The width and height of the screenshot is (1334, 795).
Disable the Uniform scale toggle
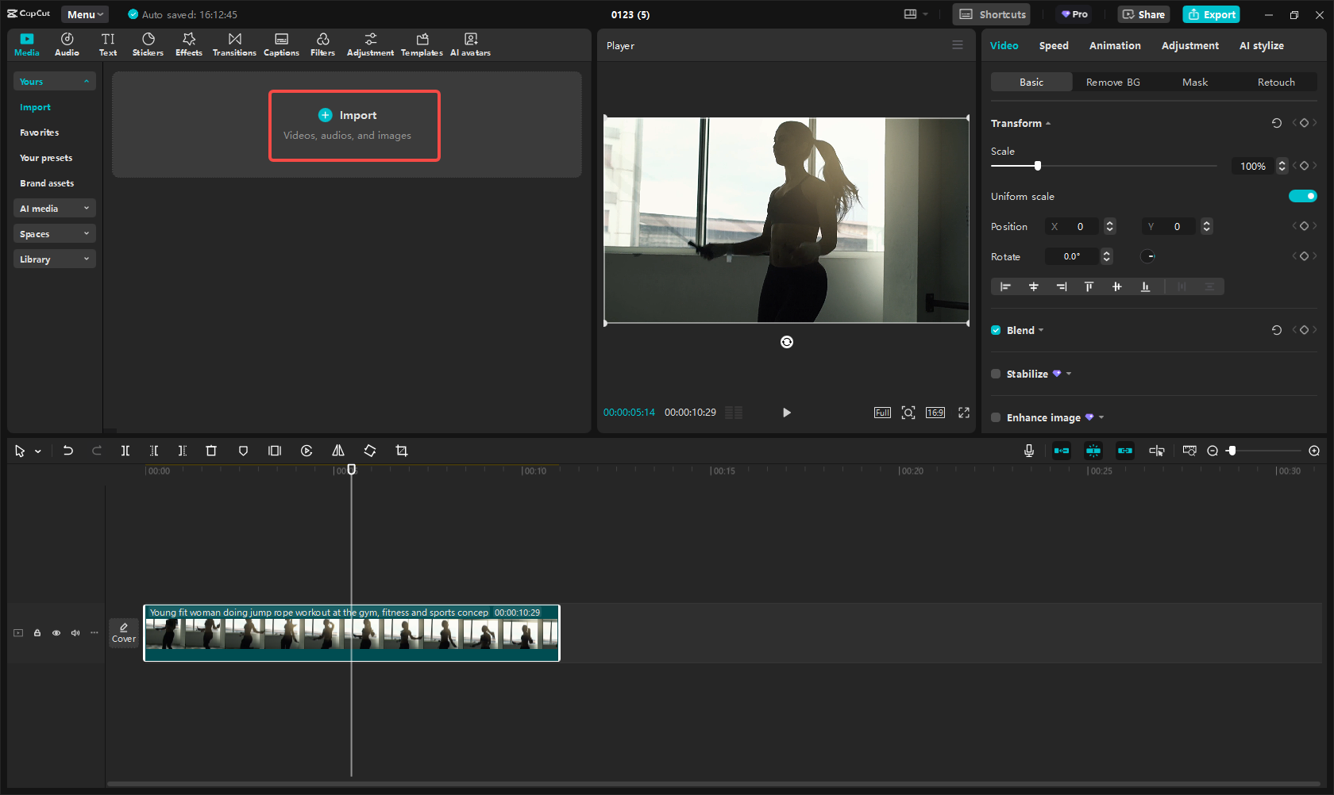(1302, 196)
